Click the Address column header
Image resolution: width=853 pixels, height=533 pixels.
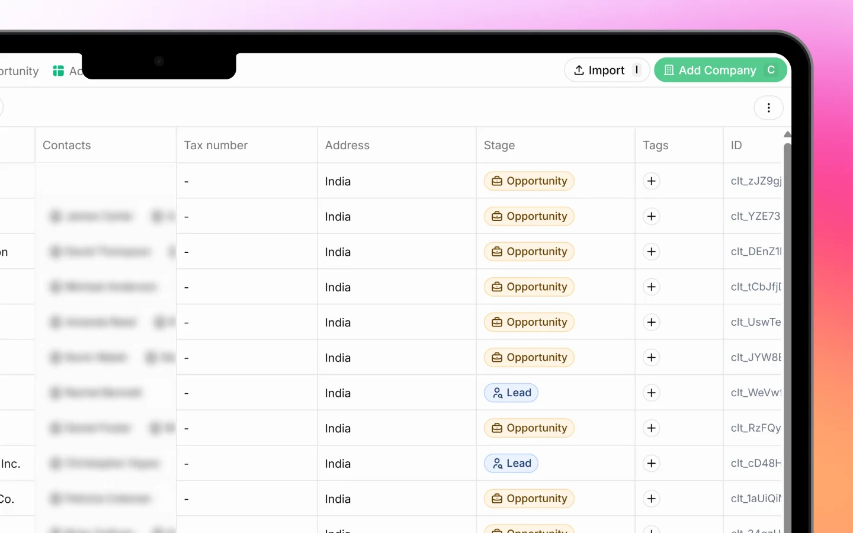(x=397, y=145)
